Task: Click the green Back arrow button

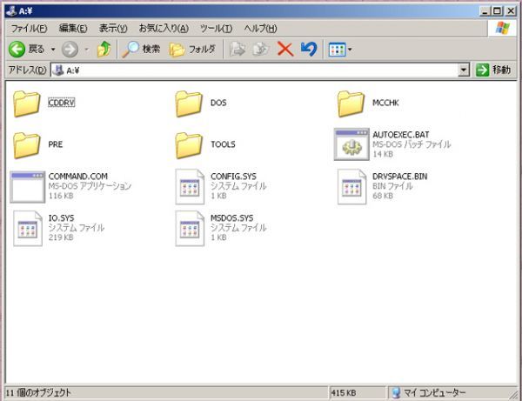Action: point(17,50)
